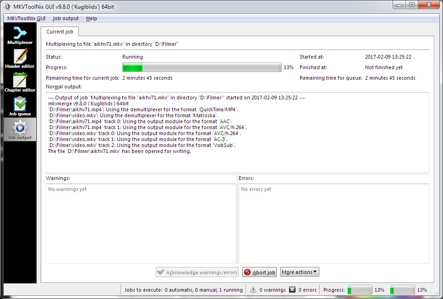
Task: Close the MKVToolNix GUI window
Action: [429, 5]
